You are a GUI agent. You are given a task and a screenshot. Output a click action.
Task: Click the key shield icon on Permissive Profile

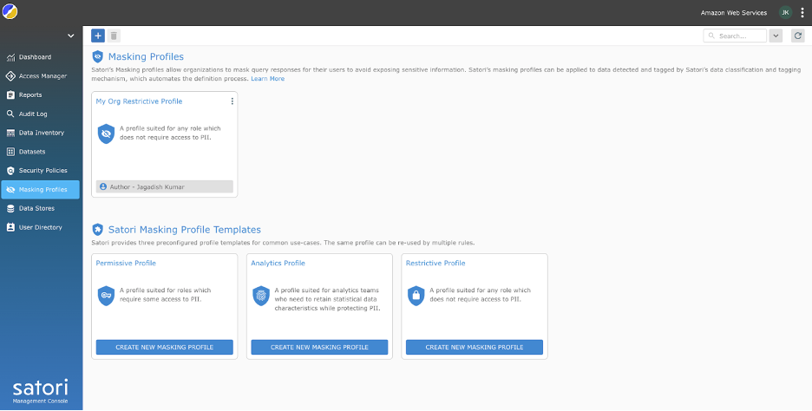click(x=106, y=296)
